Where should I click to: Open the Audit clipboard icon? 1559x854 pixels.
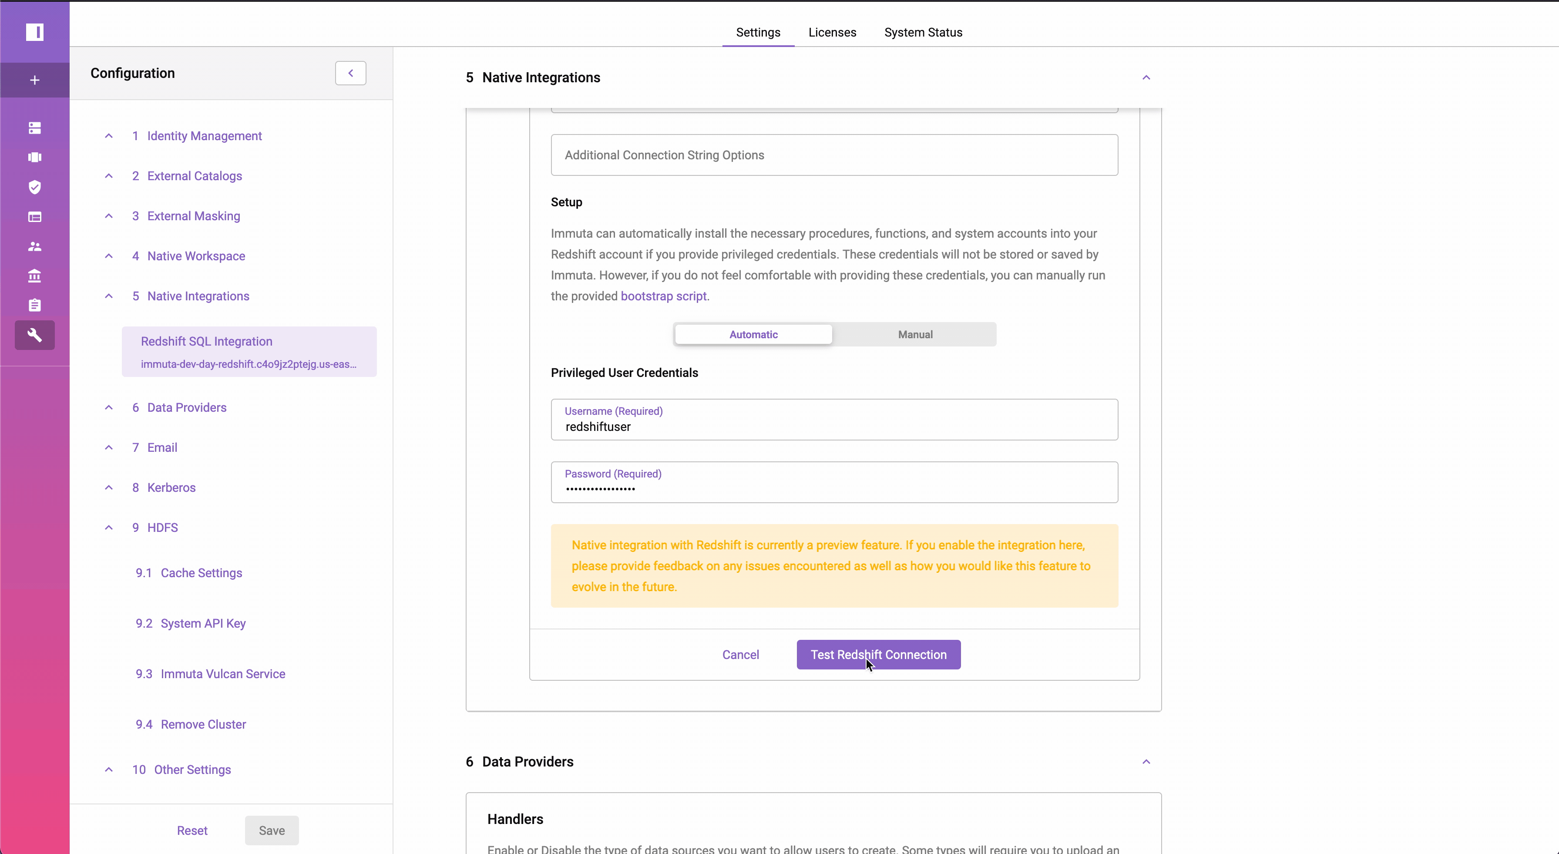[34, 305]
